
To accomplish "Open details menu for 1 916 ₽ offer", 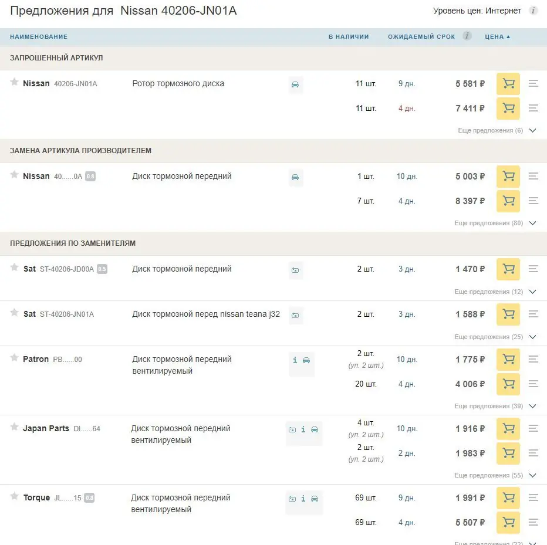I will (x=533, y=428).
